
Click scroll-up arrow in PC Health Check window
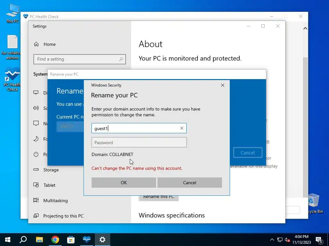pos(305,28)
